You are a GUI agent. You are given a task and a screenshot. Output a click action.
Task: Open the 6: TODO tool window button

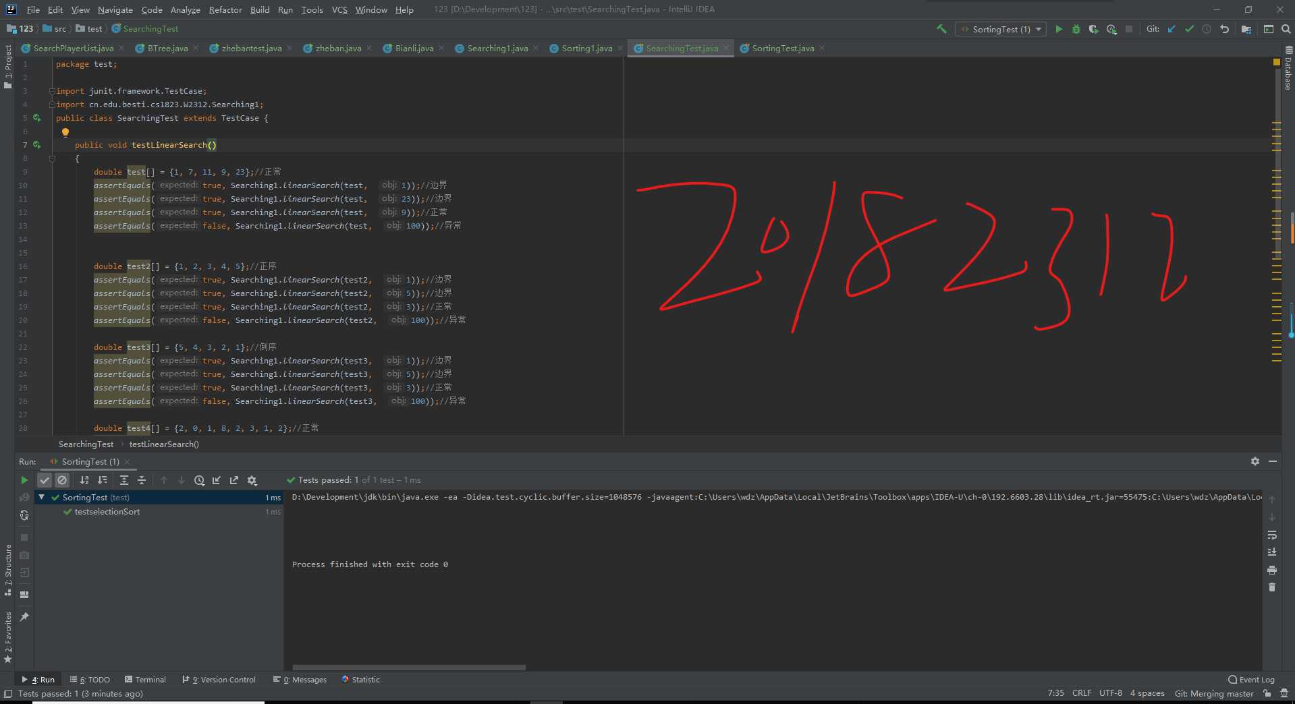pos(90,680)
